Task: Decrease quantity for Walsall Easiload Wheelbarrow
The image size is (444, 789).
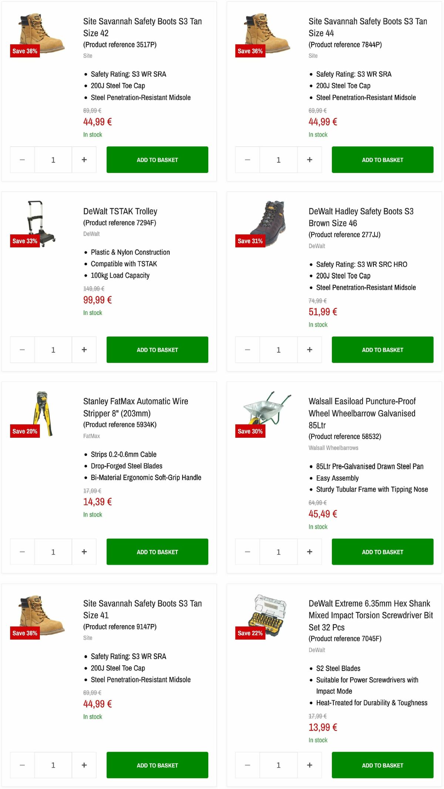Action: 247,551
